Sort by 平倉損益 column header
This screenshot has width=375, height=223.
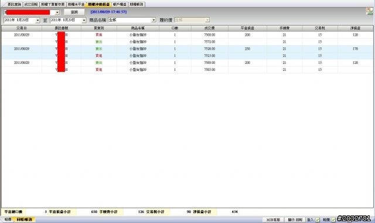[x=247, y=28]
